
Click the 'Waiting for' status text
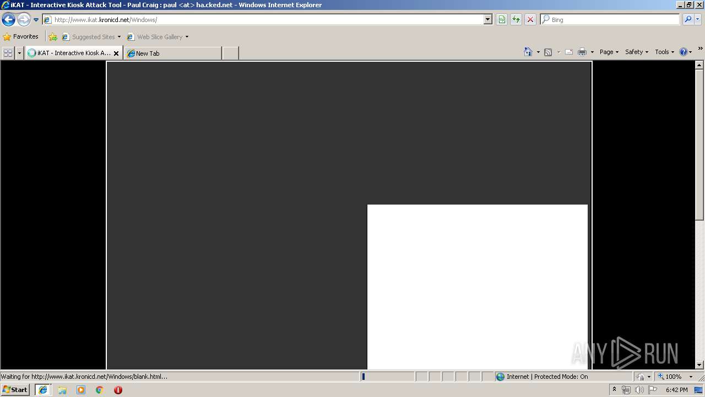[x=84, y=377]
